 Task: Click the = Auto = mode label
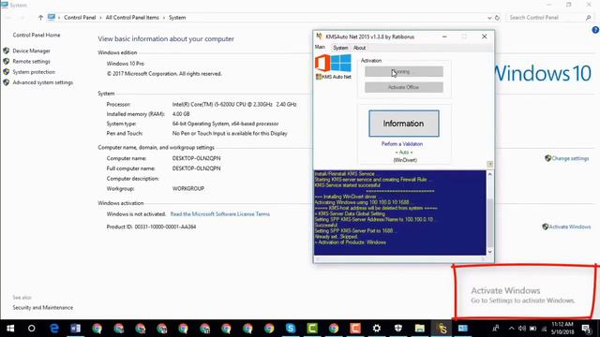click(x=404, y=152)
